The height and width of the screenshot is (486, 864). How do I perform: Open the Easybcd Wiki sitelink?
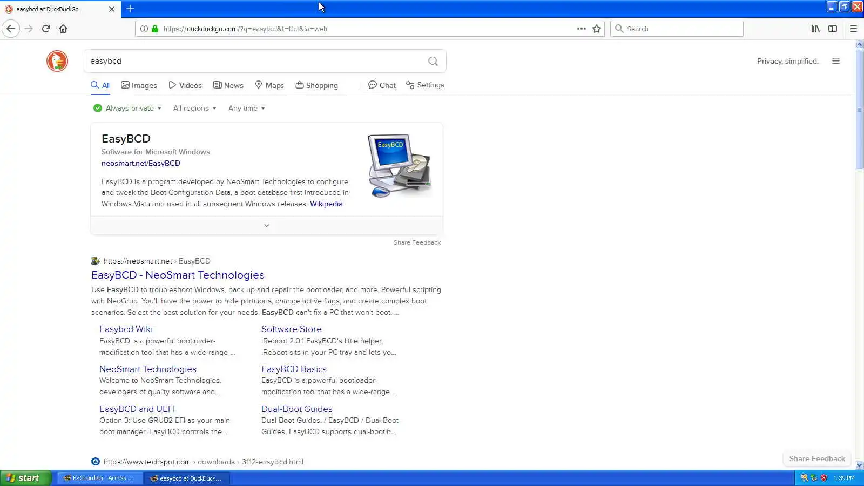[x=126, y=329]
